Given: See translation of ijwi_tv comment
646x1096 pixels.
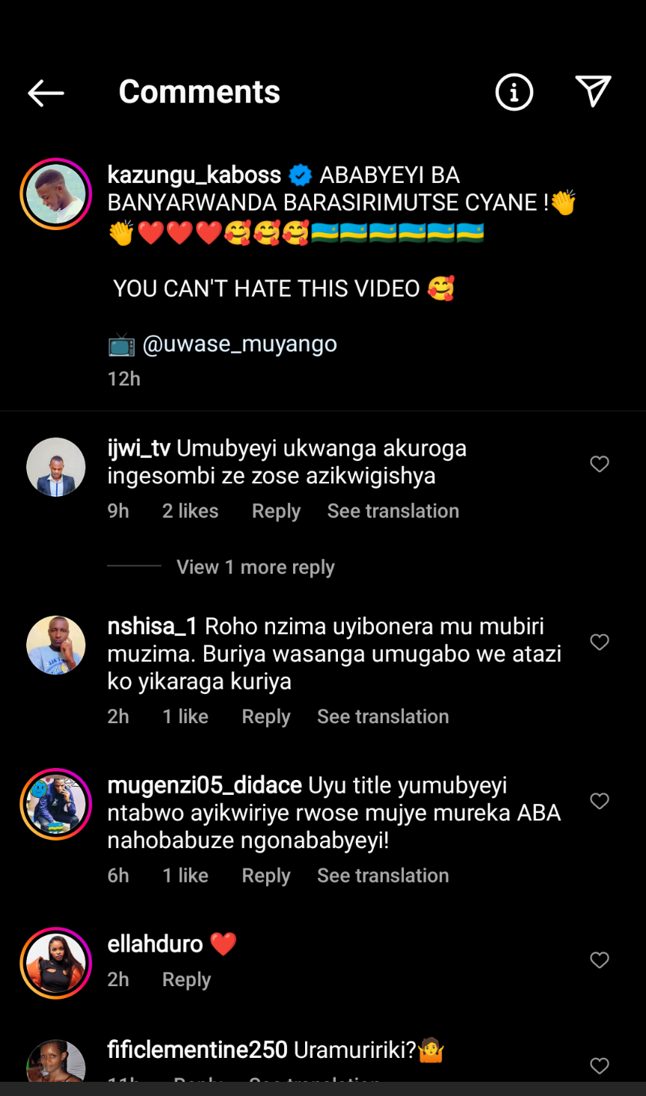Looking at the screenshot, I should tap(393, 511).
